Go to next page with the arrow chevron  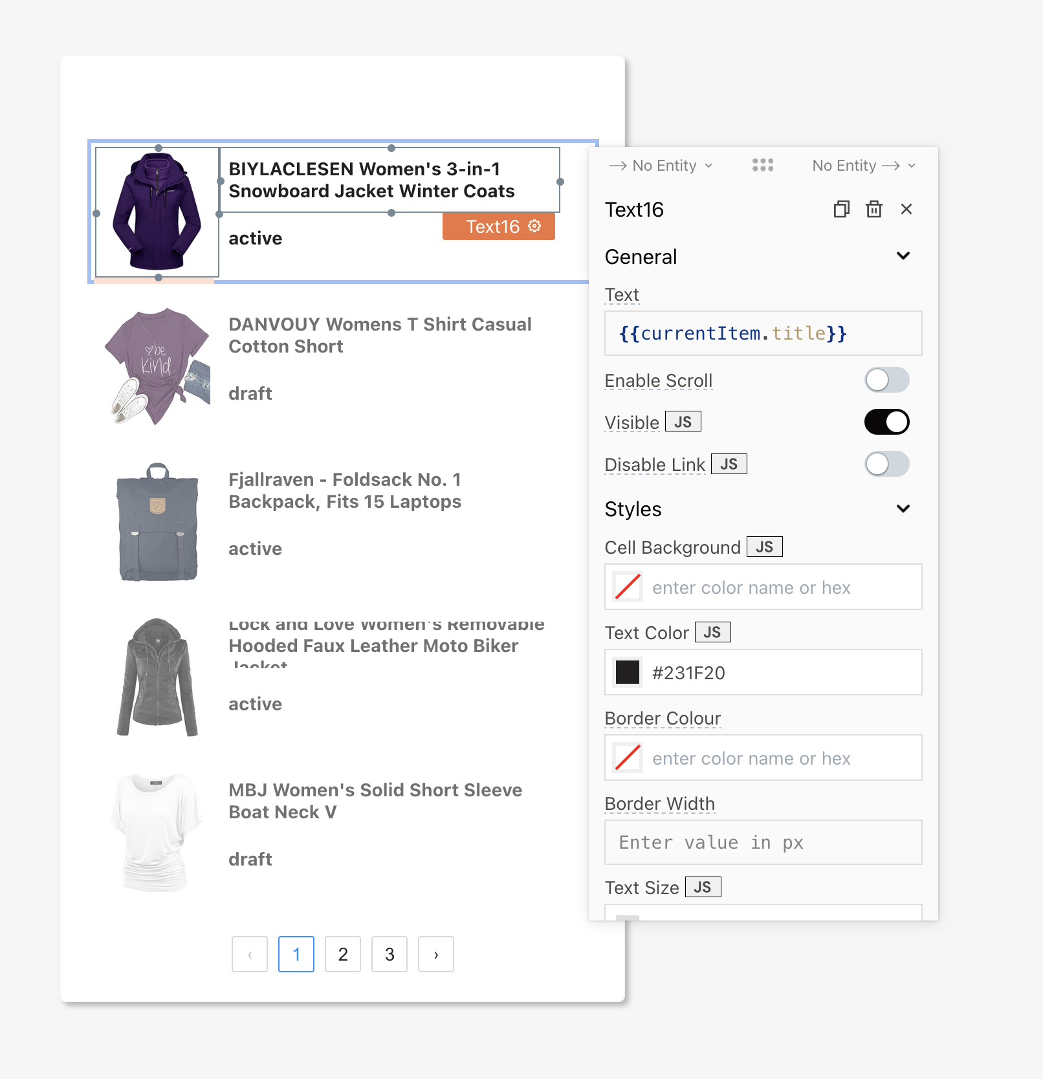[x=435, y=954]
